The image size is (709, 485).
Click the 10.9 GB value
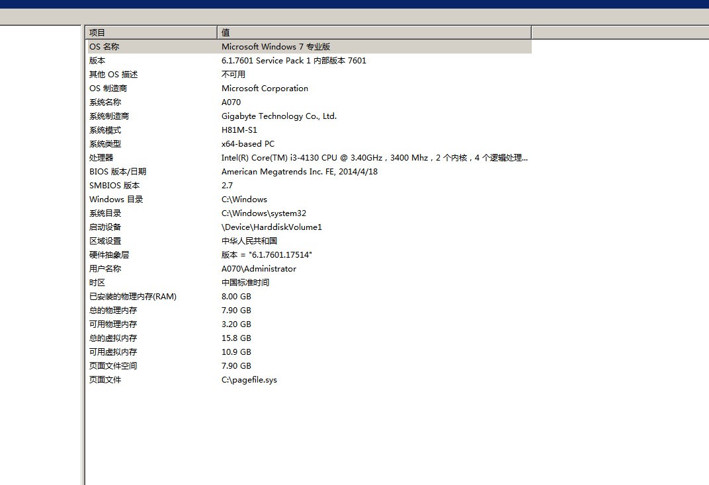click(x=236, y=352)
